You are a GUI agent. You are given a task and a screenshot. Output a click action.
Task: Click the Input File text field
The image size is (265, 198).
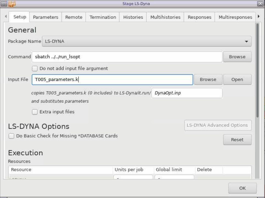pyautogui.click(x=112, y=79)
